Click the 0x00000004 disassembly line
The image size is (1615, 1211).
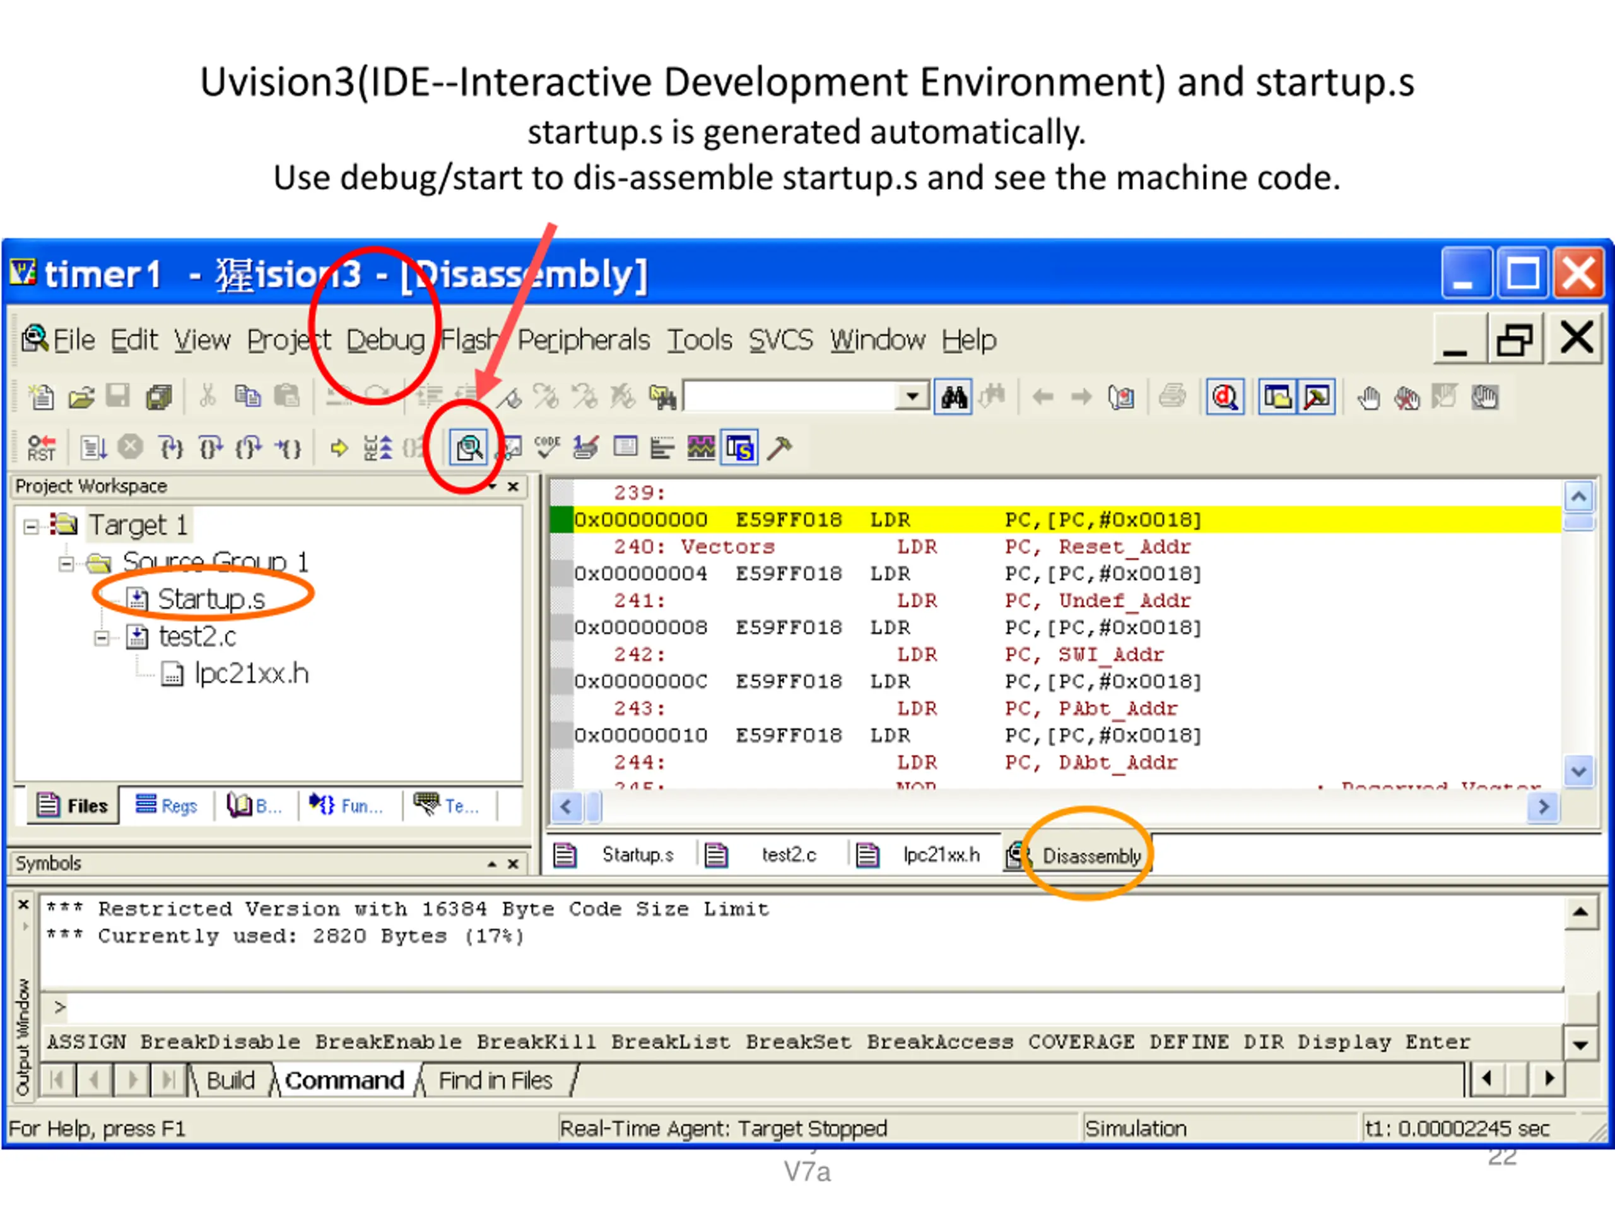tap(1055, 574)
